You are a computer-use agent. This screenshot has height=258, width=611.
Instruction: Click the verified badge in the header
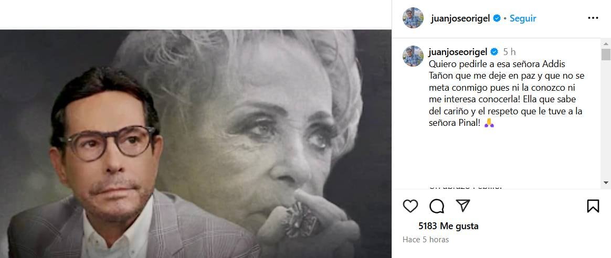click(496, 18)
